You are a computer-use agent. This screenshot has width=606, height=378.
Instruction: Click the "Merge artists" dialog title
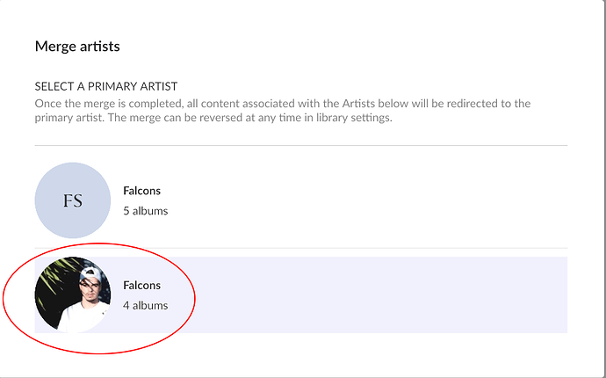click(77, 46)
